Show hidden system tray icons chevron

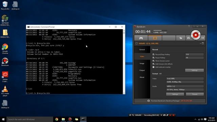click(x=195, y=119)
